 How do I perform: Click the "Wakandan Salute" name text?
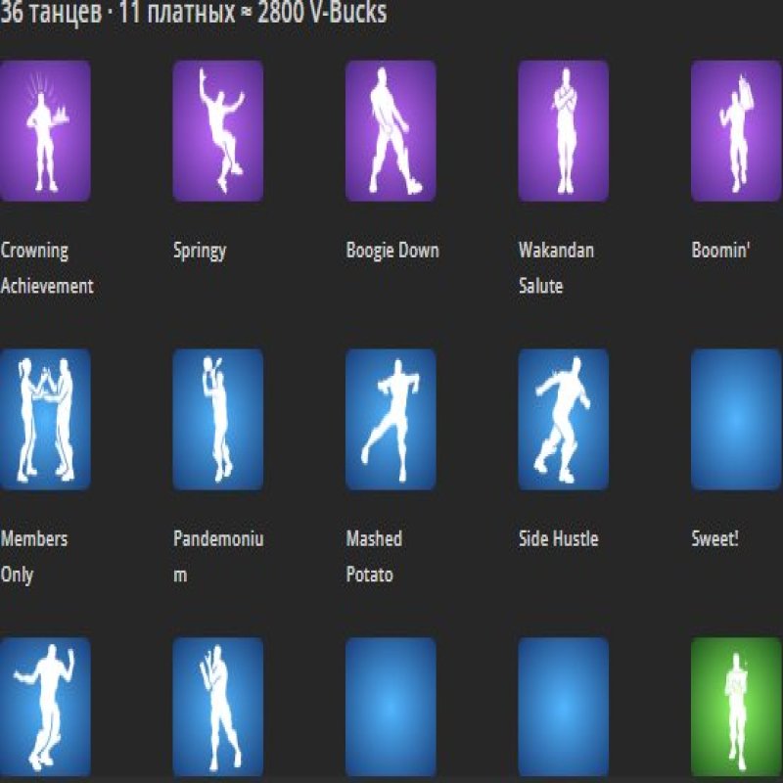556,268
